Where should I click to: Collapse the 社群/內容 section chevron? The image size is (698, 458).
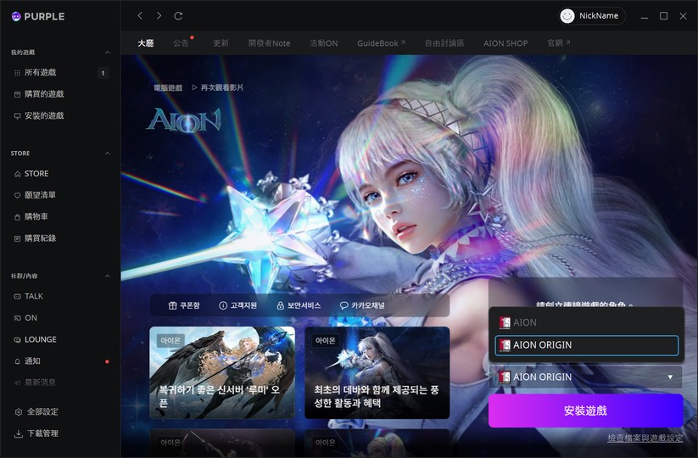click(x=107, y=276)
